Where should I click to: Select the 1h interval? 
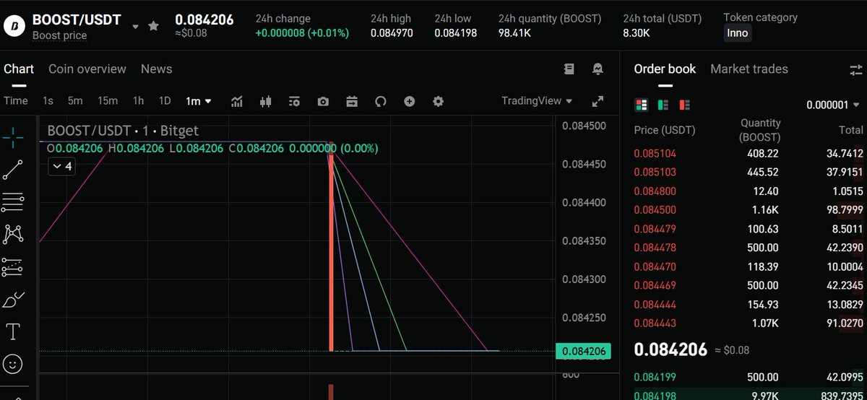coord(138,101)
